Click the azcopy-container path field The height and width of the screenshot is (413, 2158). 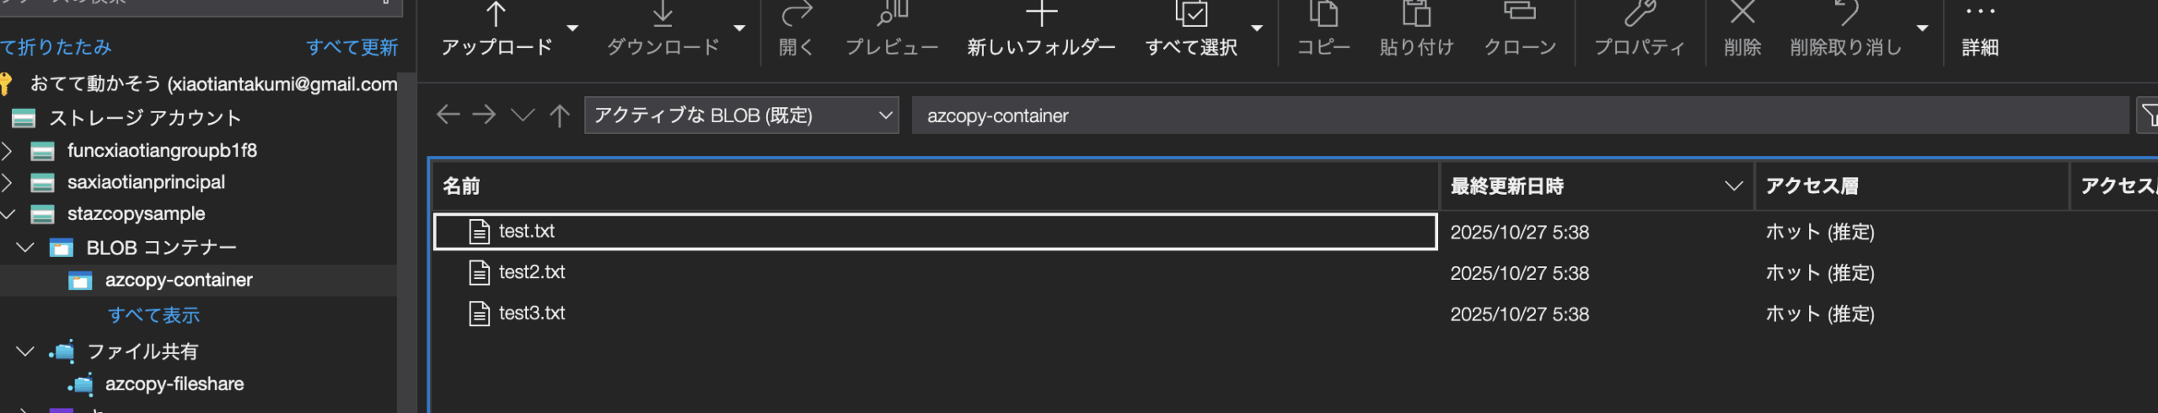[x=1517, y=115]
